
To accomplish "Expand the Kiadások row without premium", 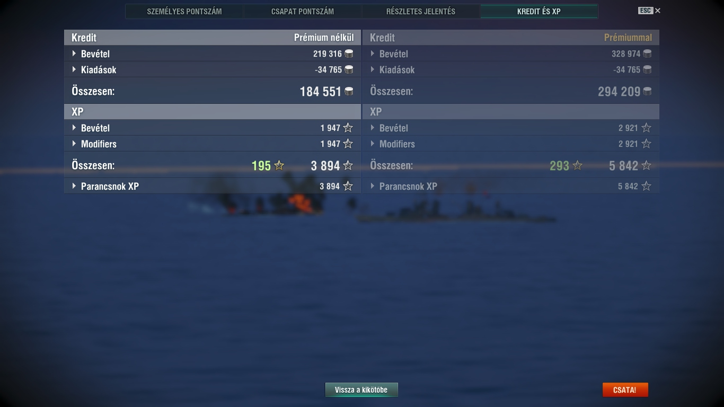I will tap(212, 69).
